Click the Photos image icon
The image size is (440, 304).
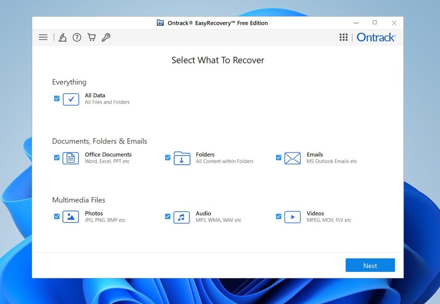coord(71,216)
